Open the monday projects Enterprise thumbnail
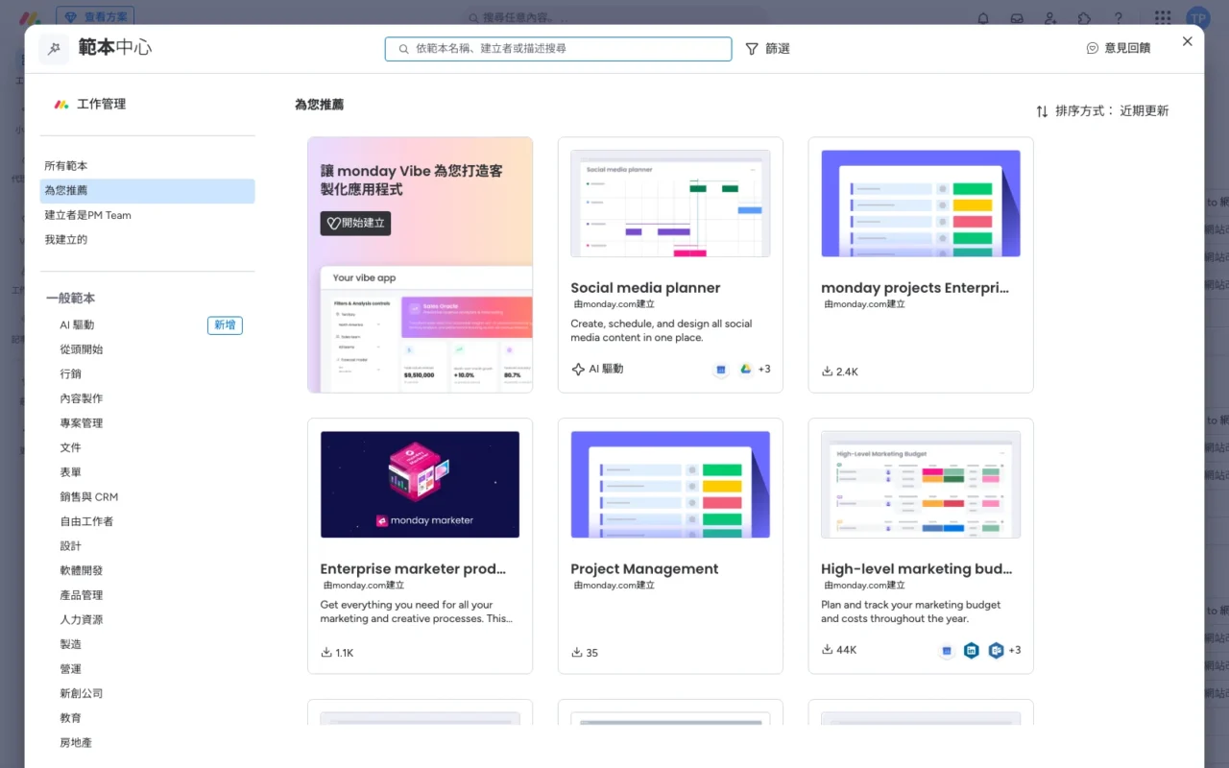This screenshot has height=768, width=1229. click(x=921, y=204)
